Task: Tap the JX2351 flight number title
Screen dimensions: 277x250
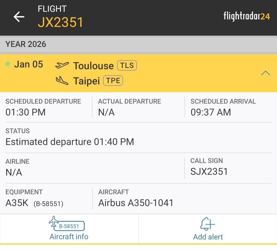Action: (x=61, y=22)
